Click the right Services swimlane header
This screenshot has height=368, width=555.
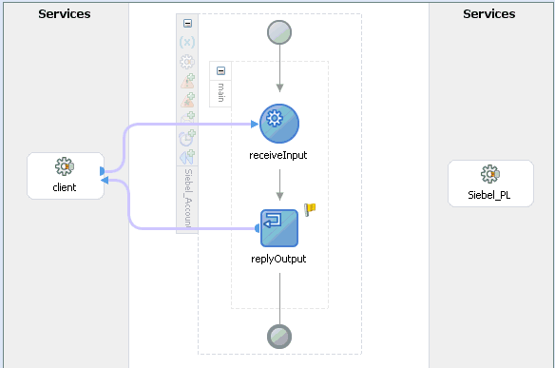489,14
